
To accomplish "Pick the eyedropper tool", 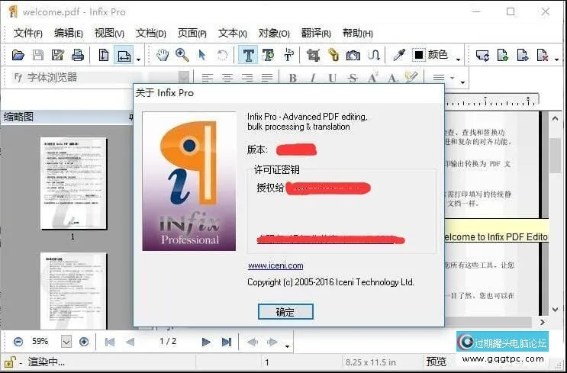I will (398, 55).
